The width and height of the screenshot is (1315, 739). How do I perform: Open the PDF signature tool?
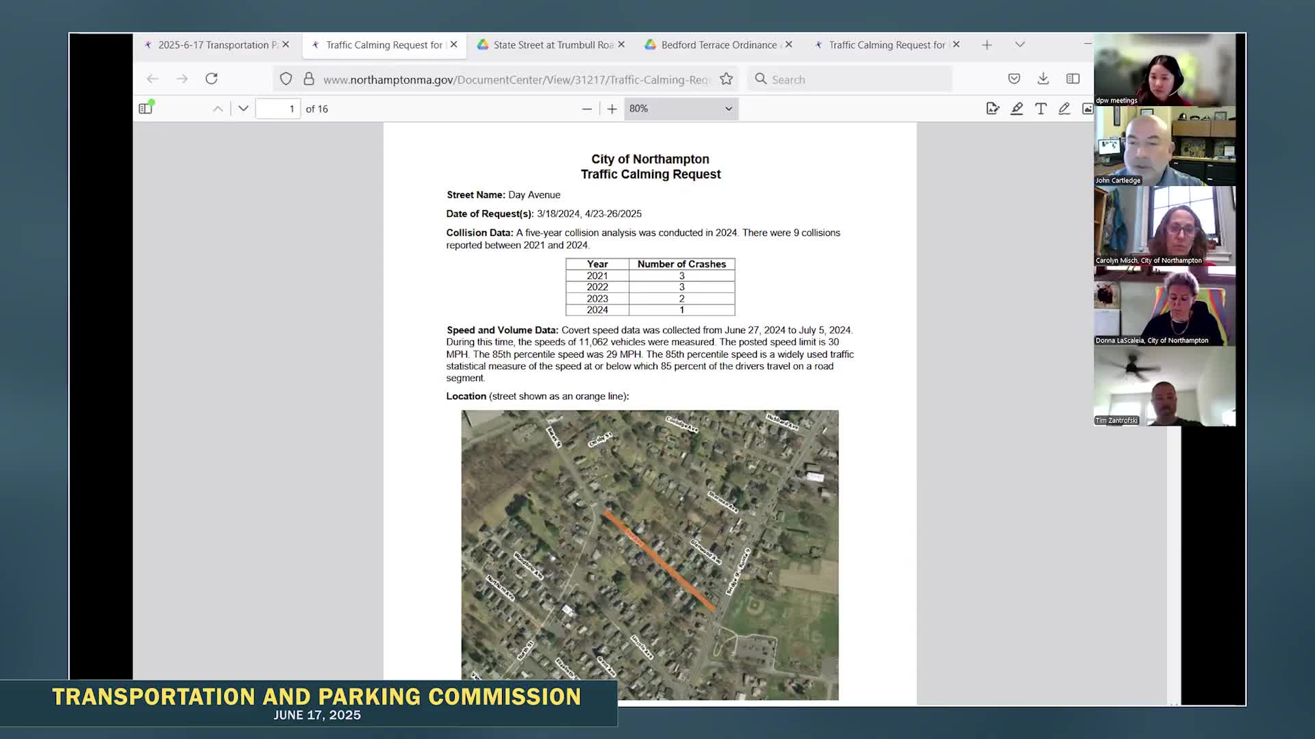pyautogui.click(x=993, y=109)
